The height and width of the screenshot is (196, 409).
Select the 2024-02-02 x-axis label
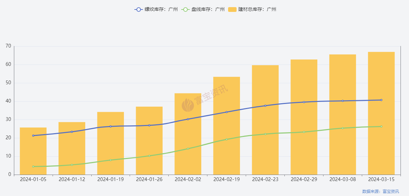click(188, 179)
